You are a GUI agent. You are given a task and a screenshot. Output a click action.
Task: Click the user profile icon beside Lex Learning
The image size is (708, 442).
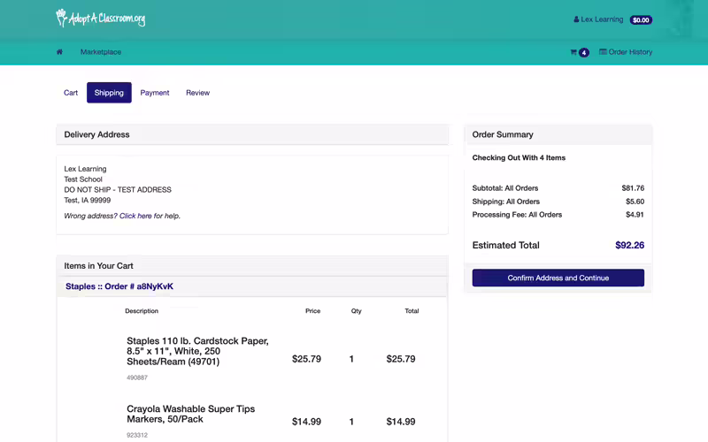(x=576, y=19)
